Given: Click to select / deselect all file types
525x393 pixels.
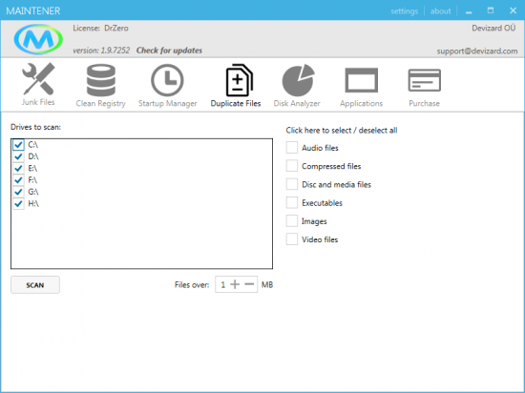Looking at the screenshot, I should (342, 130).
